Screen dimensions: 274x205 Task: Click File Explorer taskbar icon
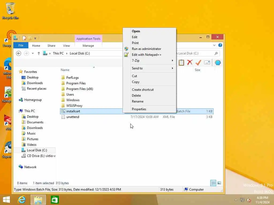click(x=38, y=200)
